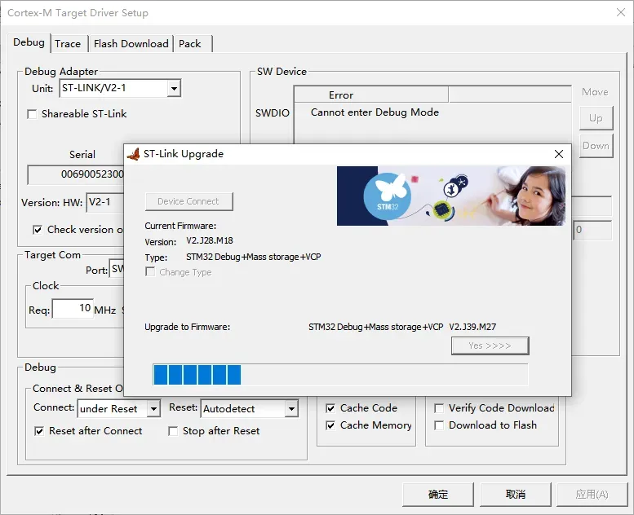Screen dimensions: 634x515
Task: Close the ST-Link Upgrade dialog
Action: pyautogui.click(x=559, y=154)
